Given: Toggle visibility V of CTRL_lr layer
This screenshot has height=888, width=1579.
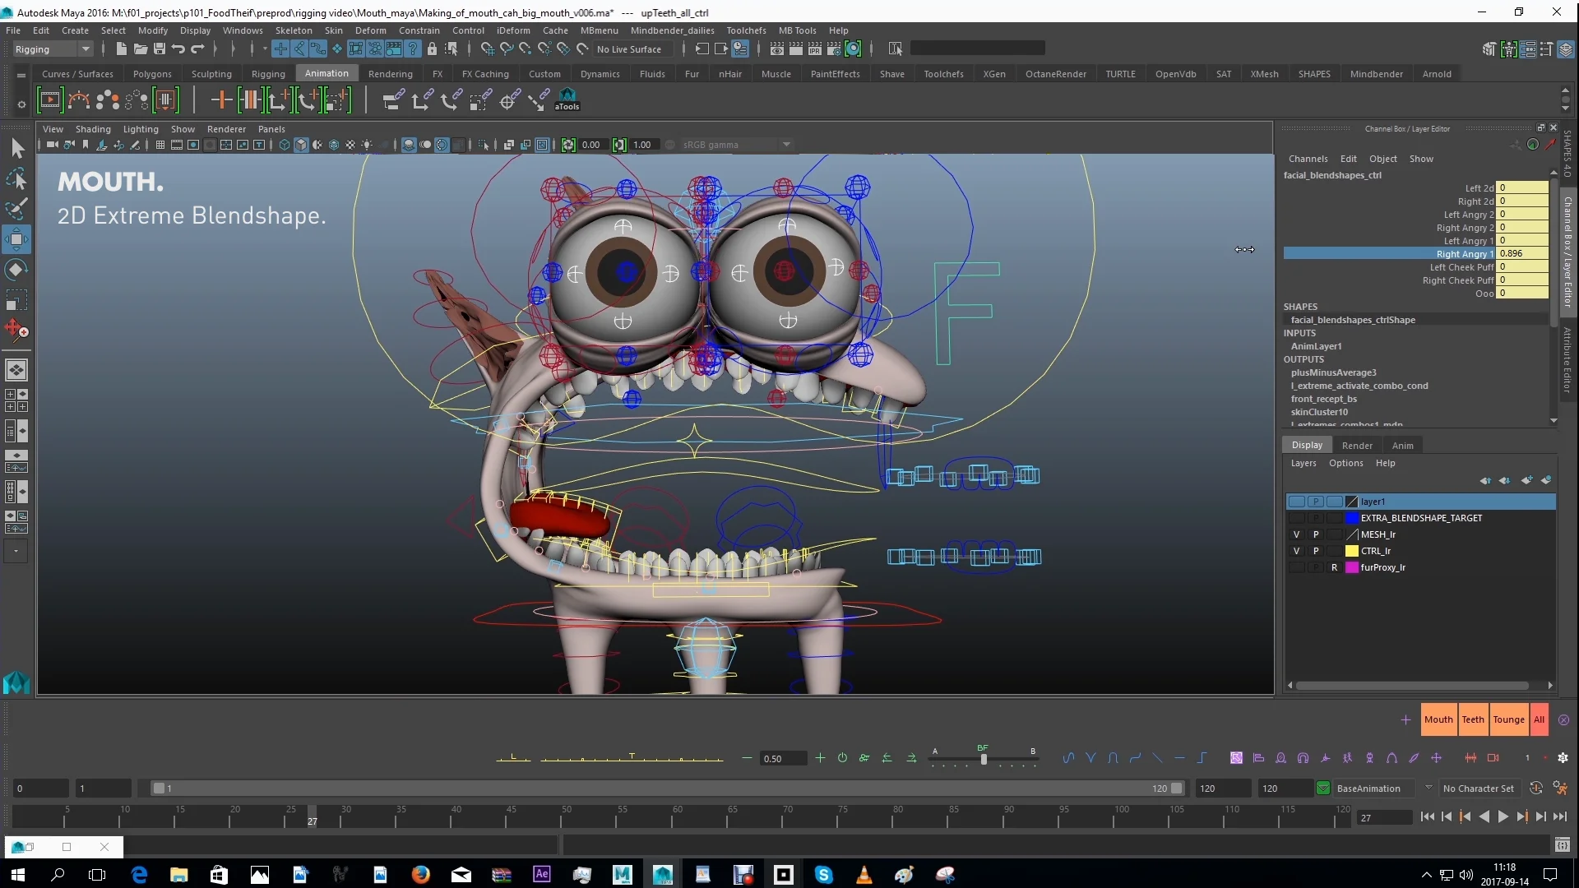Looking at the screenshot, I should click(1297, 551).
